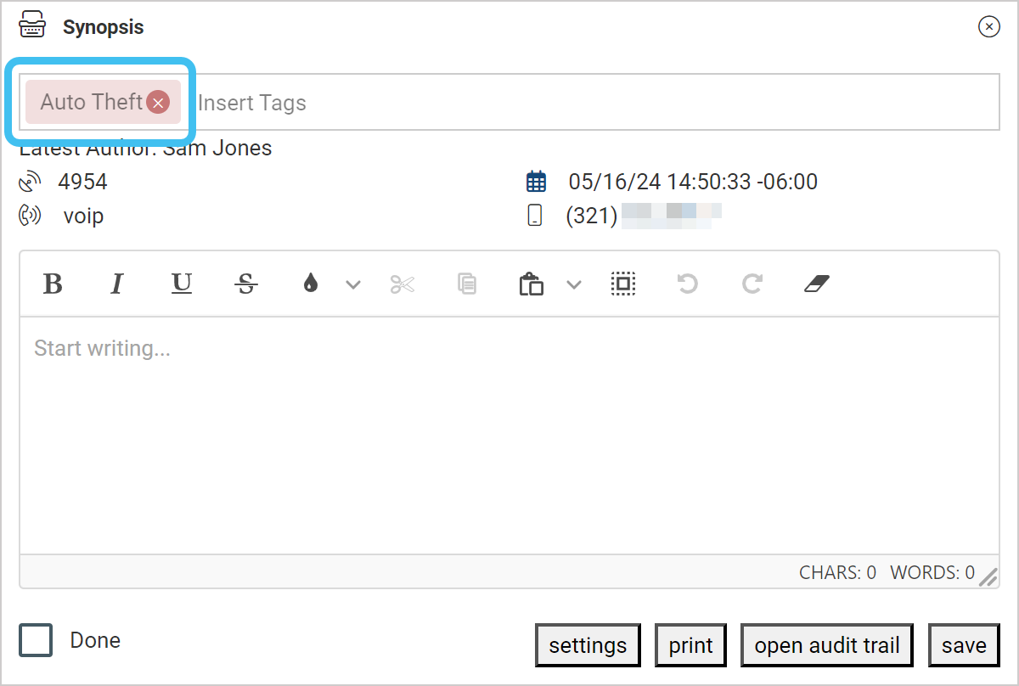Apply strikethrough formatting
This screenshot has height=686, width=1019.
click(246, 284)
